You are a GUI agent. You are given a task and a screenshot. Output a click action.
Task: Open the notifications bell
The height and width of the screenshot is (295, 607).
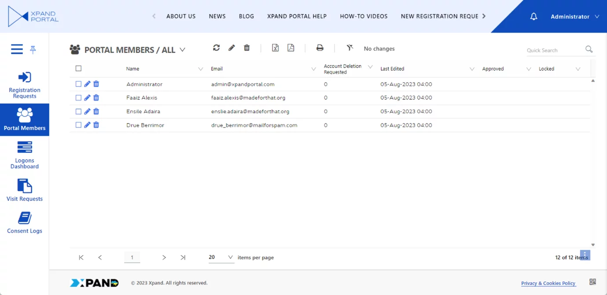533,17
